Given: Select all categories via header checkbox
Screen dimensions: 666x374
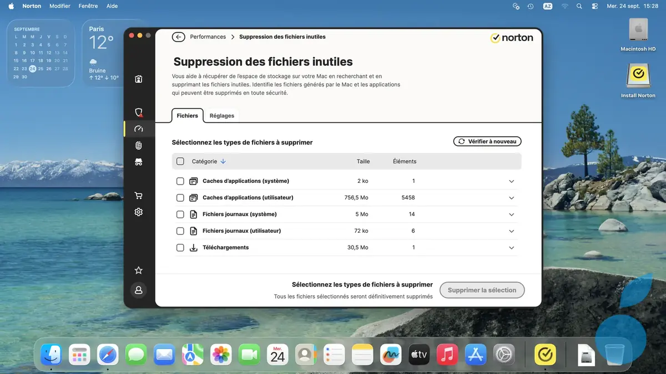Looking at the screenshot, I should [180, 161].
